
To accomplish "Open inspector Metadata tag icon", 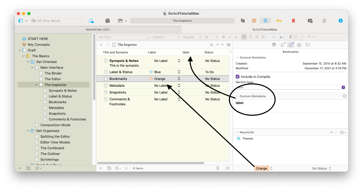I will point(291,45).
